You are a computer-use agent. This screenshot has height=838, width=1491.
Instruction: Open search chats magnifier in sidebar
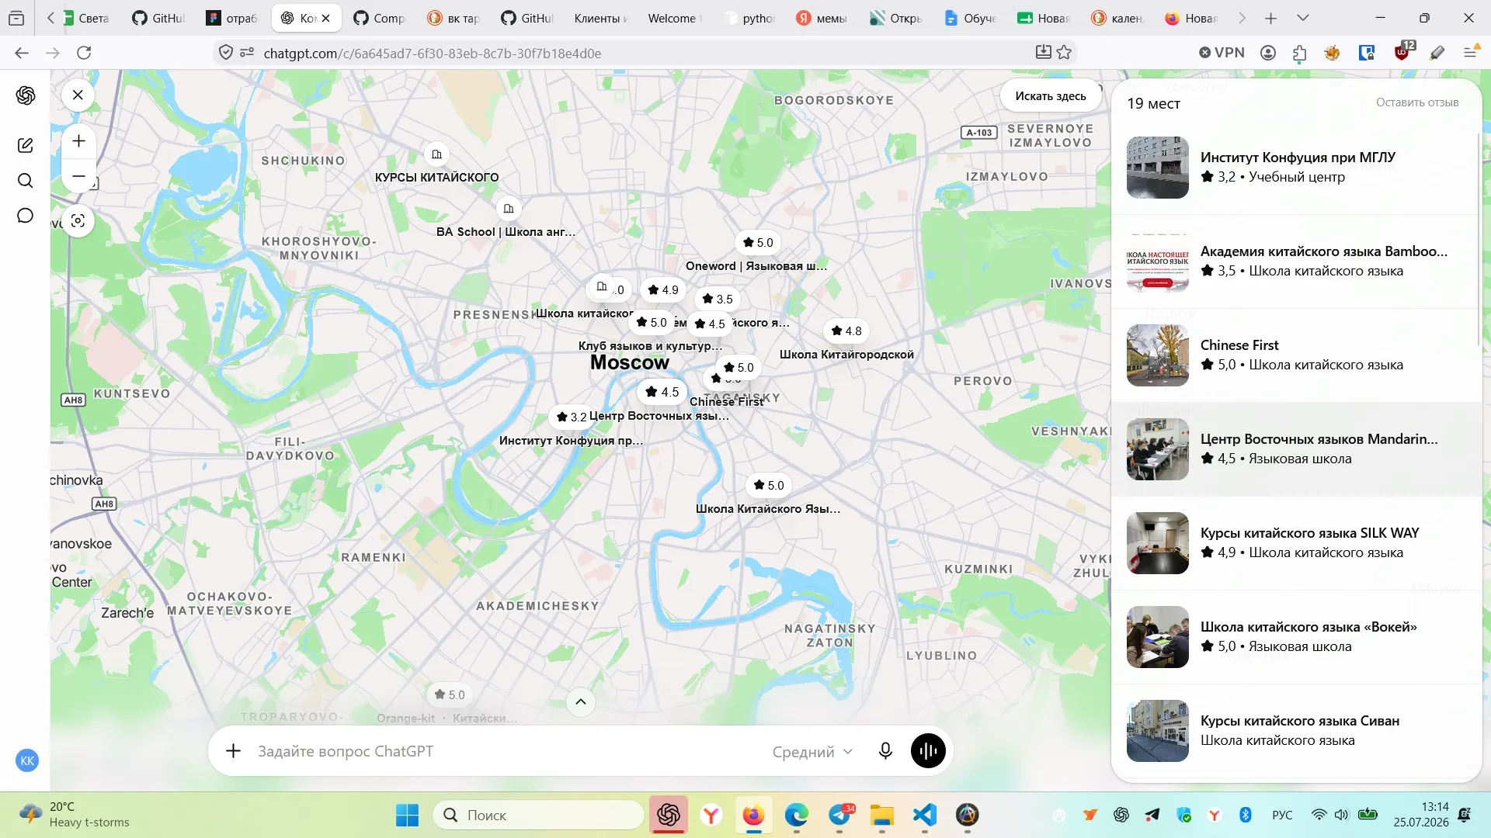click(26, 181)
